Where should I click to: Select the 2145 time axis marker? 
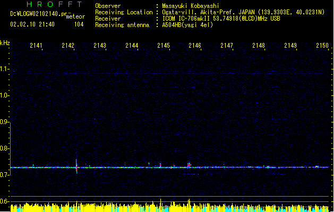pos(164,46)
